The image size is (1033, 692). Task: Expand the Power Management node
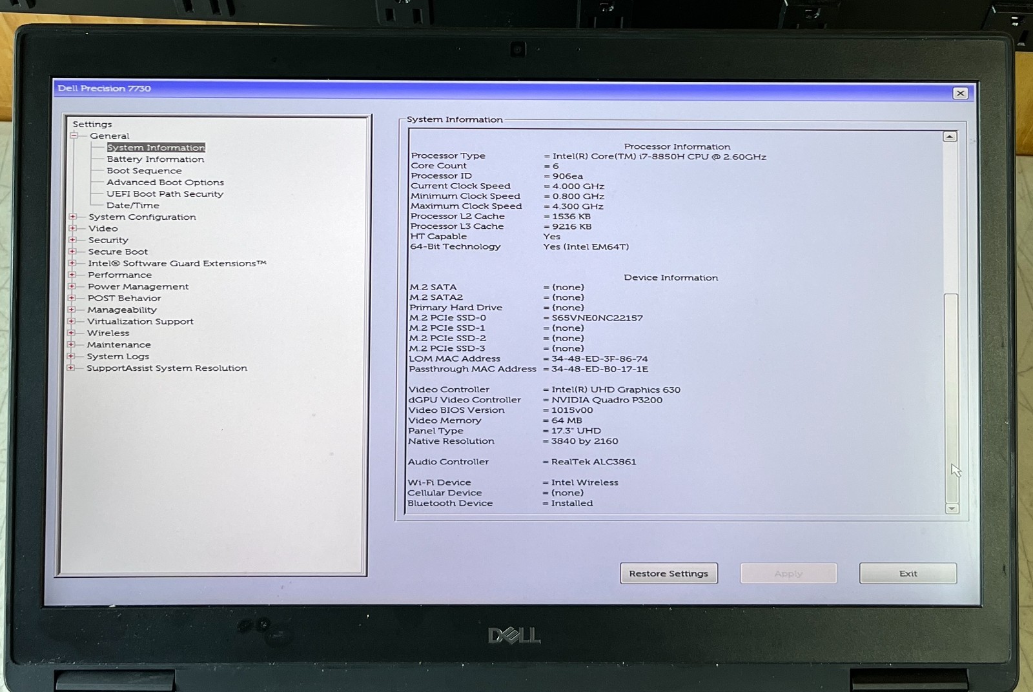coord(72,286)
